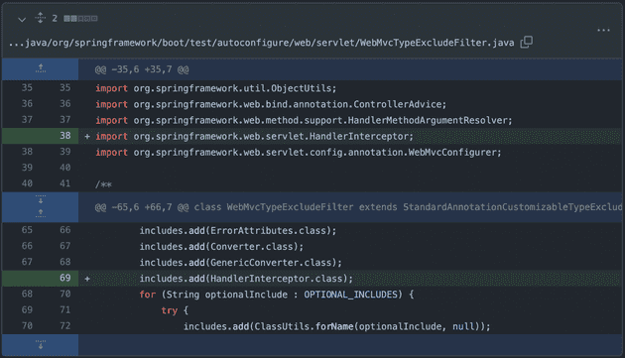This screenshot has width=625, height=358.
Task: Click new line number 40 on the blank line
Action: click(x=65, y=168)
